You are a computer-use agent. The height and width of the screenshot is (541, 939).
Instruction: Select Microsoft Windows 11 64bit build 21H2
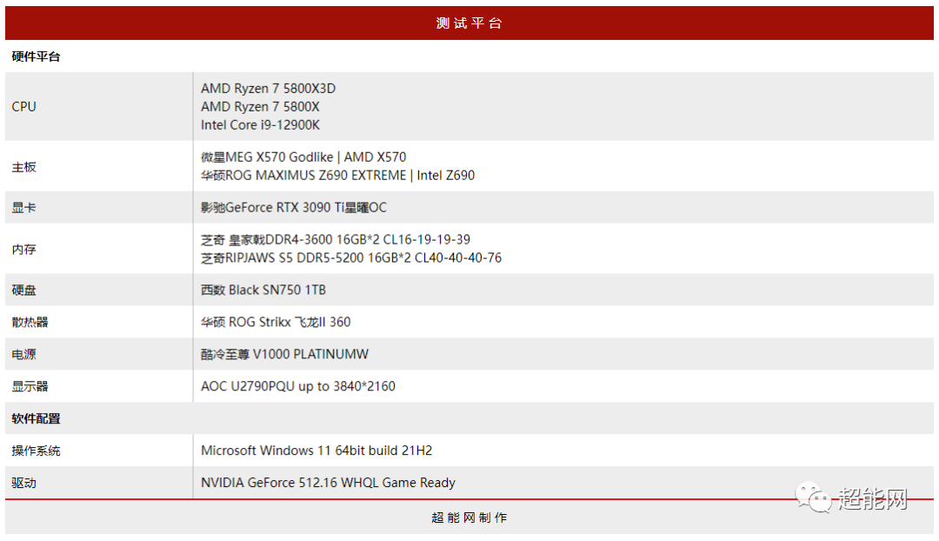pyautogui.click(x=316, y=451)
